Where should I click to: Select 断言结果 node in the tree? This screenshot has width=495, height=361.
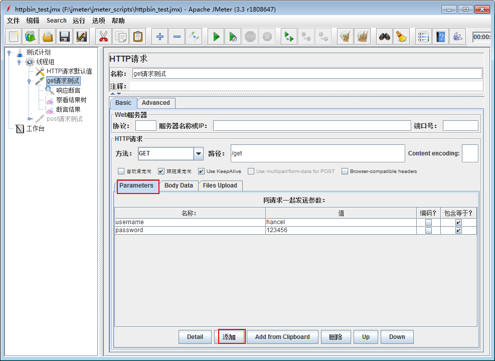(x=68, y=109)
